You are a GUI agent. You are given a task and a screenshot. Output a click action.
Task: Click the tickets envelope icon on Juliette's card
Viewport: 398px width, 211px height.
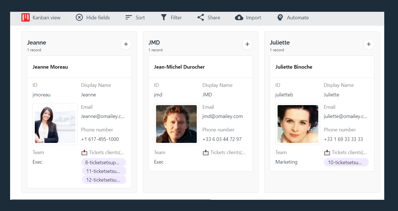click(x=327, y=153)
